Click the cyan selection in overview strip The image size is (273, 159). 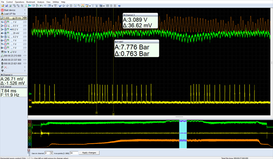[183, 134]
